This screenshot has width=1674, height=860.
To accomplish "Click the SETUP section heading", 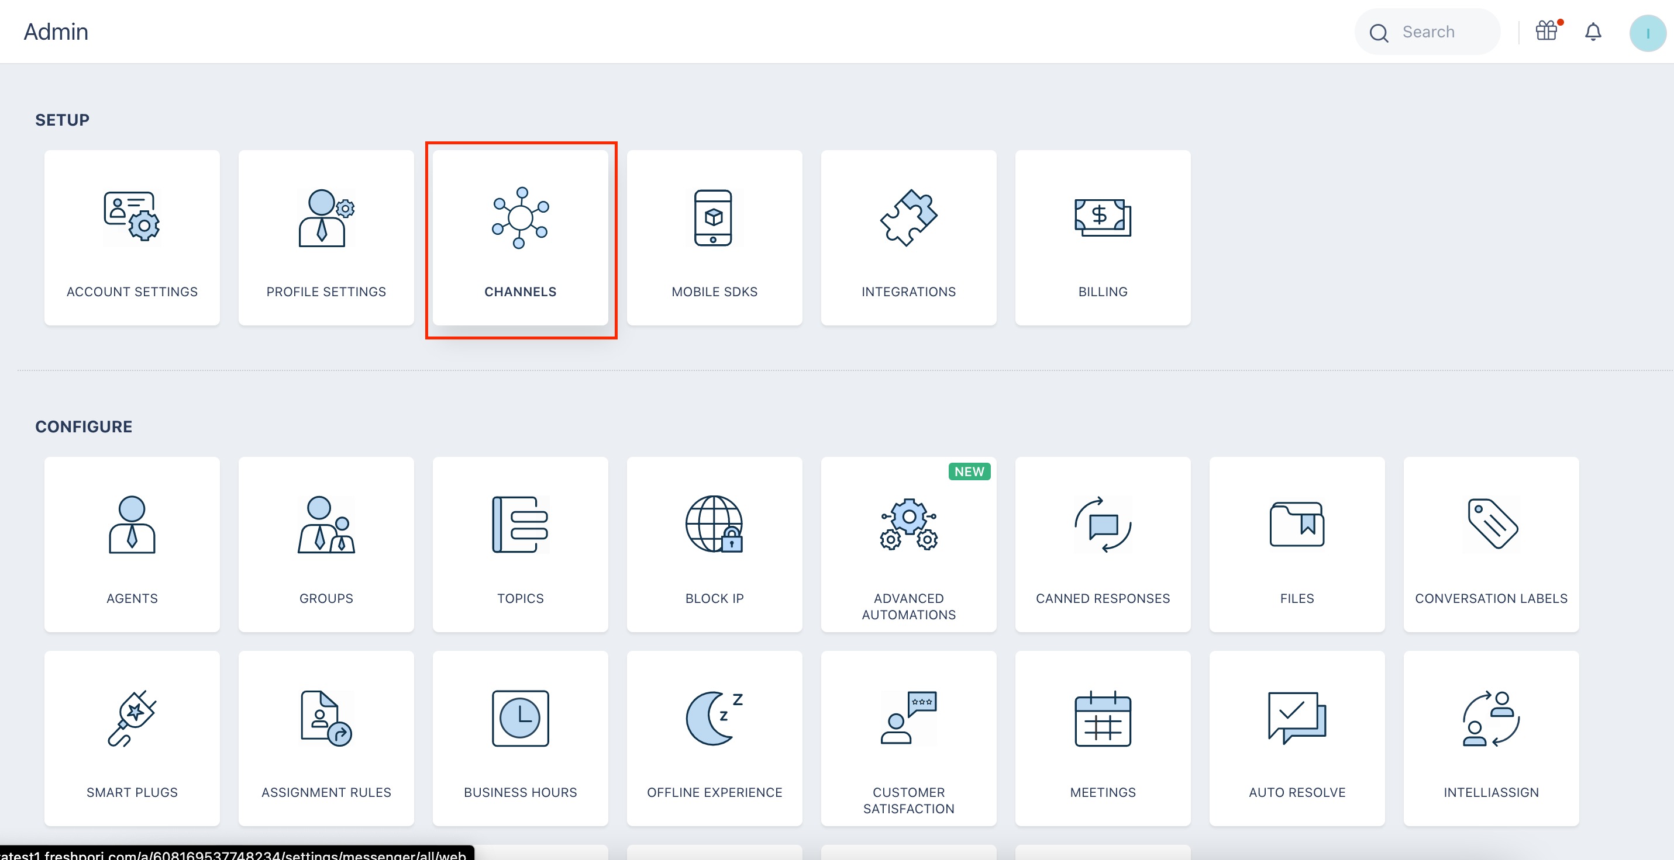I will pos(63,120).
